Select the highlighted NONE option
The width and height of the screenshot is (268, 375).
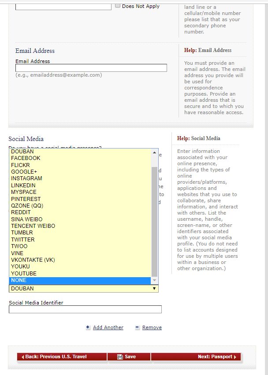pyautogui.click(x=80, y=280)
